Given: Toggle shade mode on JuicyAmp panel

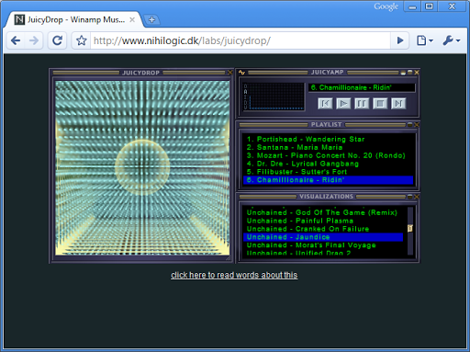Looking at the screenshot, I should pos(410,73).
